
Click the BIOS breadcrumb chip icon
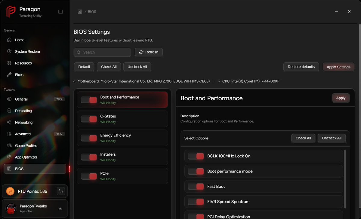click(80, 12)
